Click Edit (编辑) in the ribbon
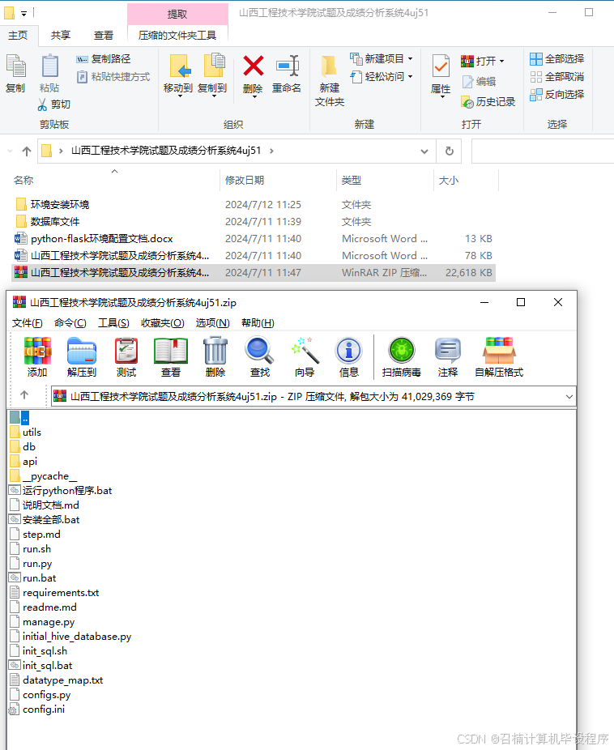 (x=479, y=81)
